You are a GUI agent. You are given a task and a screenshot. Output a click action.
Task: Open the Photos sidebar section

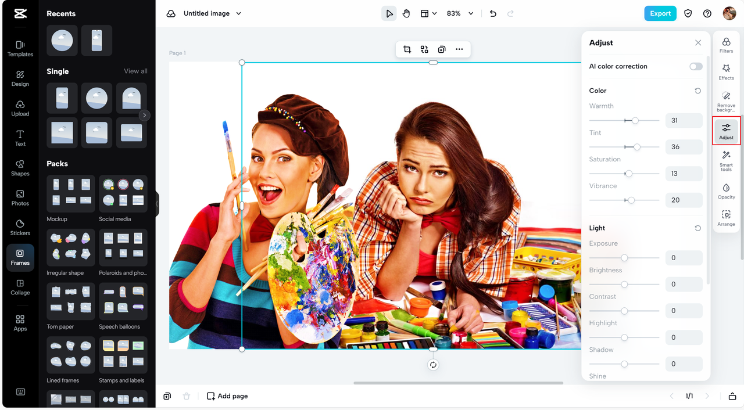point(20,197)
